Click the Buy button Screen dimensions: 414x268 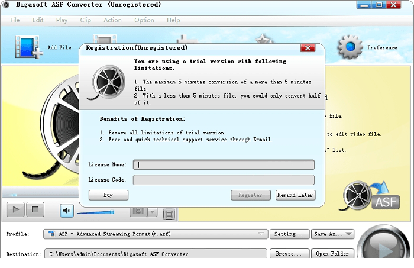(x=108, y=195)
